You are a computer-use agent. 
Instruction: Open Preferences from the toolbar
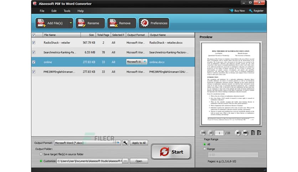[x=154, y=23]
